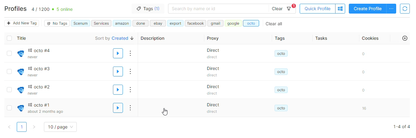Viewport: 416px width, 138px height.
Task: Filter by the Services tag
Action: click(101, 23)
